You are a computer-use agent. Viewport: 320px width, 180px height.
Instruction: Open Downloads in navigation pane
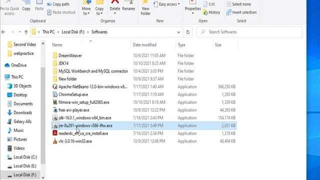(19, 112)
